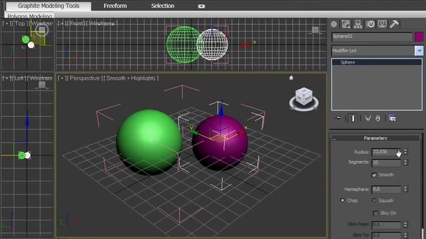Open Front viewport [Wireframe] shading menu
This screenshot has width=426, height=239.
(102, 24)
